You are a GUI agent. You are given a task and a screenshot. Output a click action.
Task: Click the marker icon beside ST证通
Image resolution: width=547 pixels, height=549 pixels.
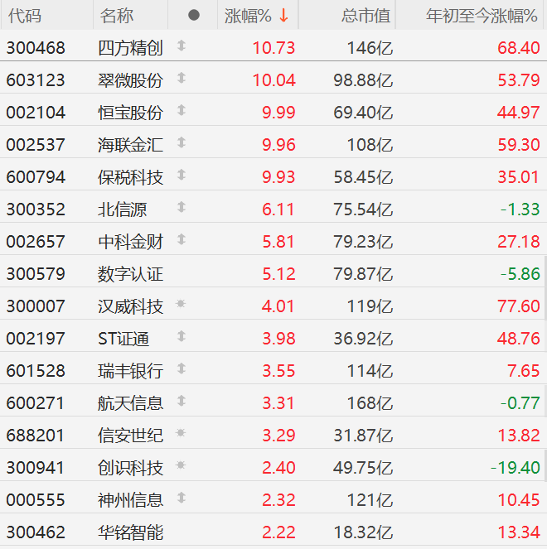(182, 336)
